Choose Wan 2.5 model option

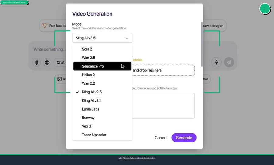(89, 58)
